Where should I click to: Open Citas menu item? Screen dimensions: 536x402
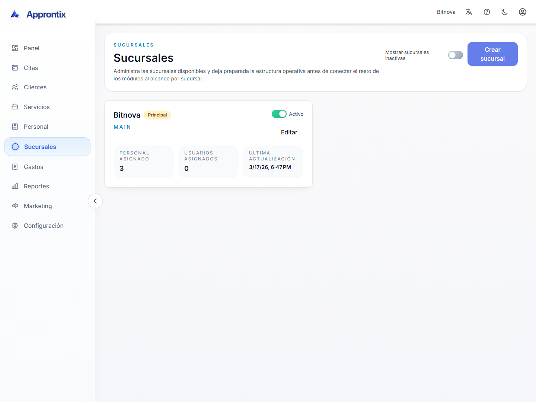[x=47, y=68]
